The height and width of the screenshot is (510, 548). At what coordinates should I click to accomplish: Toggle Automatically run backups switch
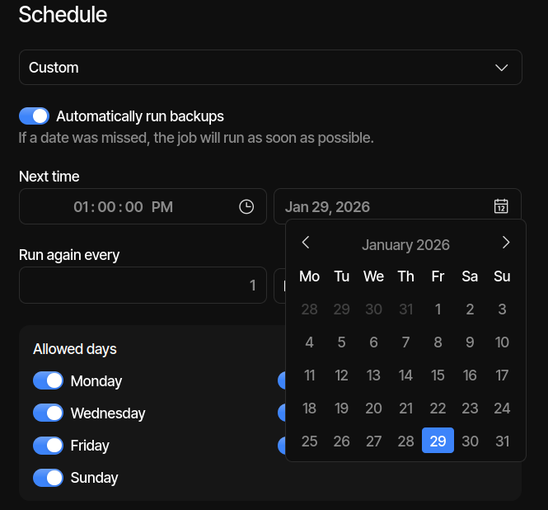(35, 116)
